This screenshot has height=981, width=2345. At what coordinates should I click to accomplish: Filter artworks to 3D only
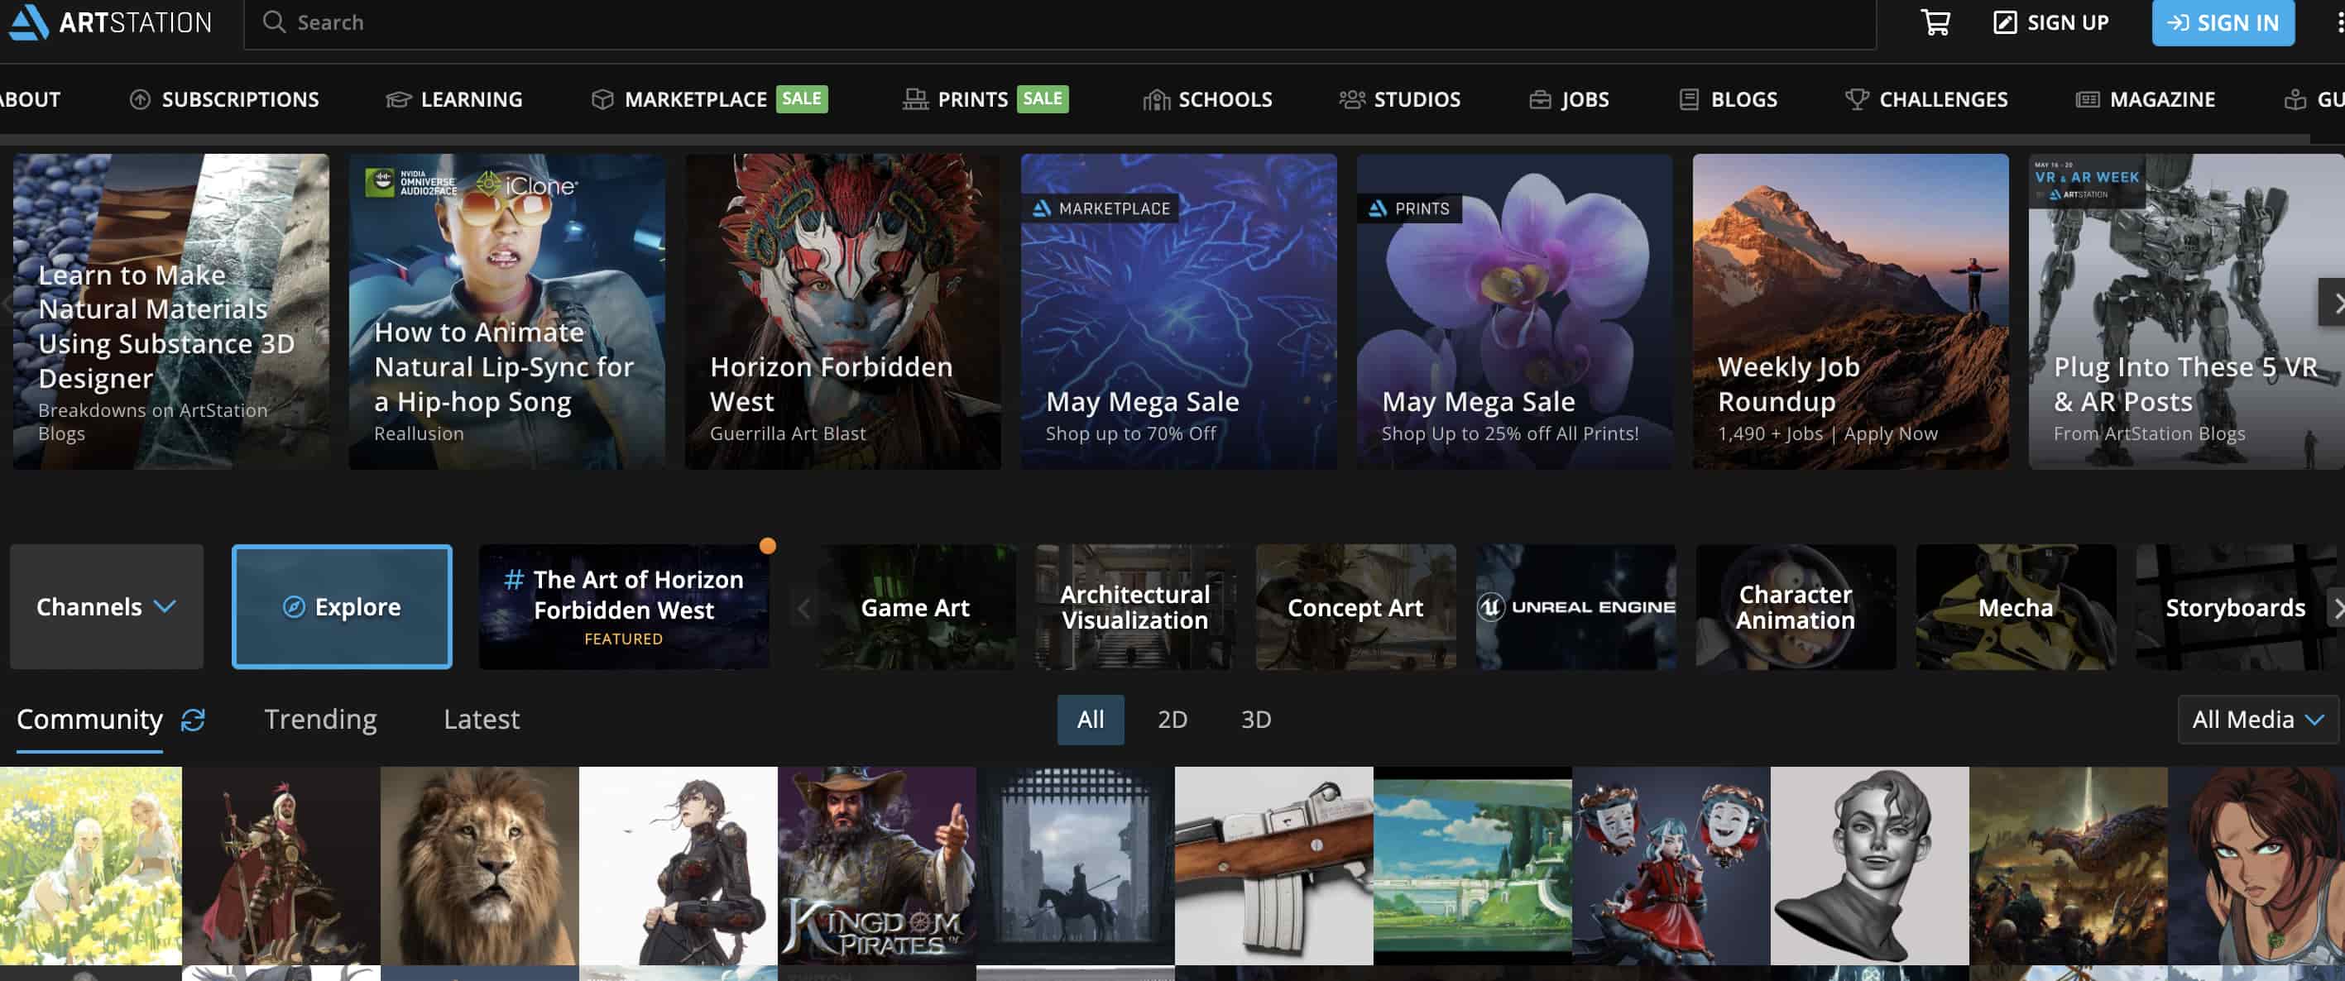1255,719
